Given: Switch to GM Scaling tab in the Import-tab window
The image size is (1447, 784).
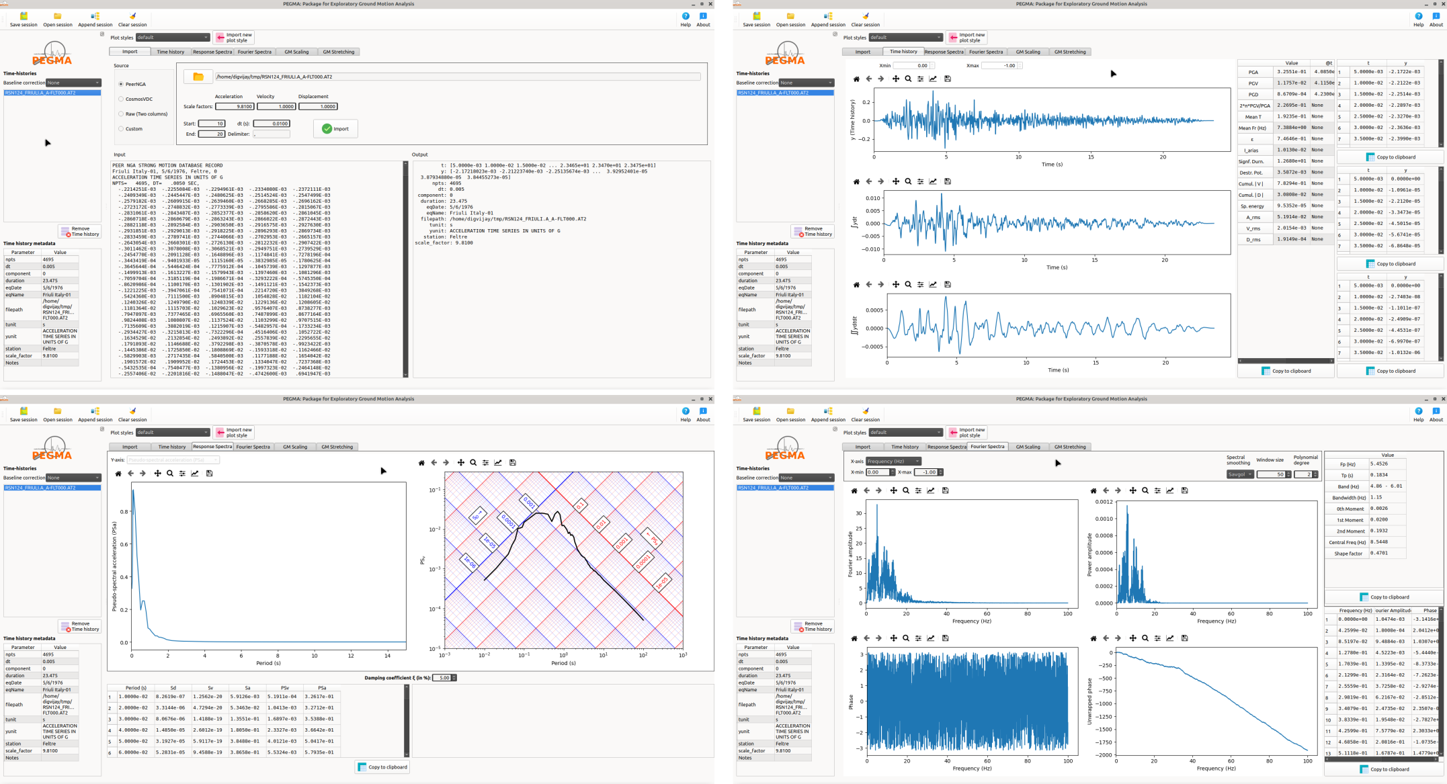Looking at the screenshot, I should pos(296,52).
